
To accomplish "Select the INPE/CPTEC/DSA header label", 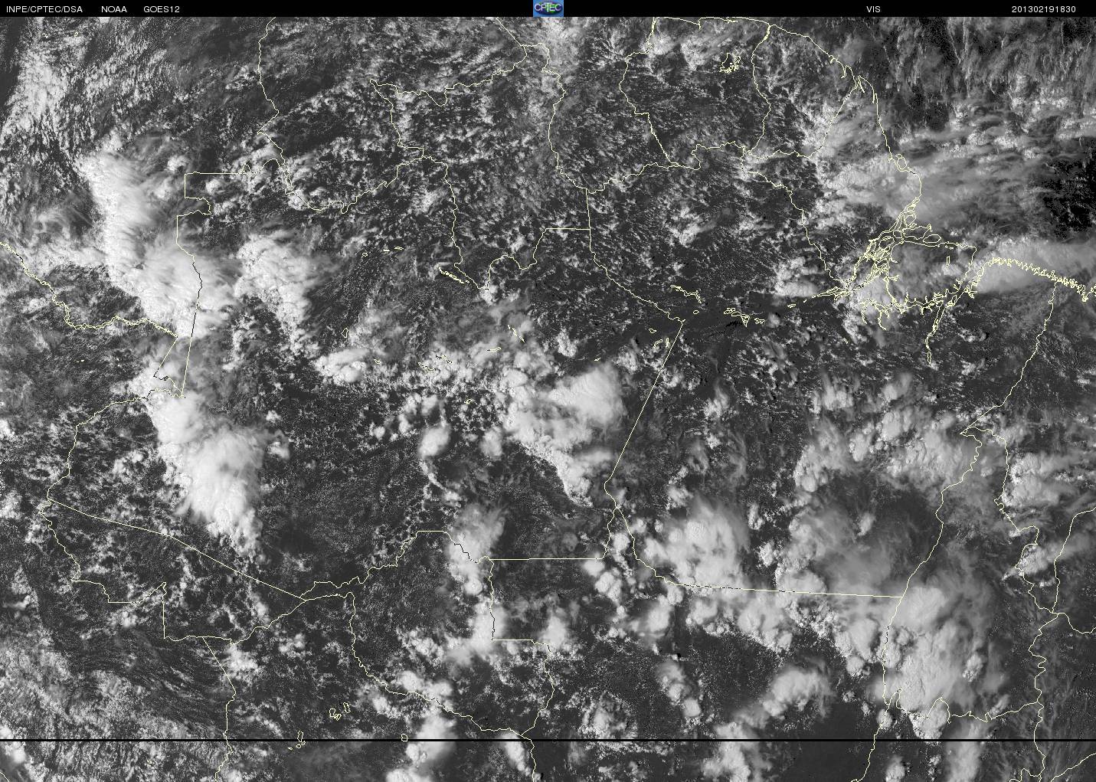I will 44,9.
